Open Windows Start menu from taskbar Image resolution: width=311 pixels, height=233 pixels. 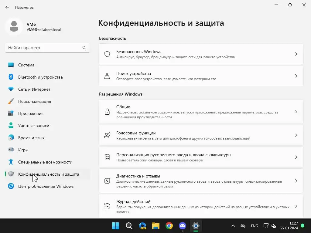[115, 226]
